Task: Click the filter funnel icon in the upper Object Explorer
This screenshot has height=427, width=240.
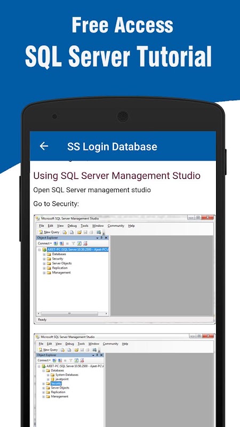Action: [x=73, y=243]
